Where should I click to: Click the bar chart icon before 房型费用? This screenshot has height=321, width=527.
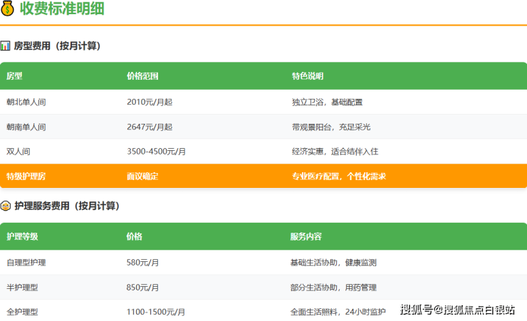[6, 46]
